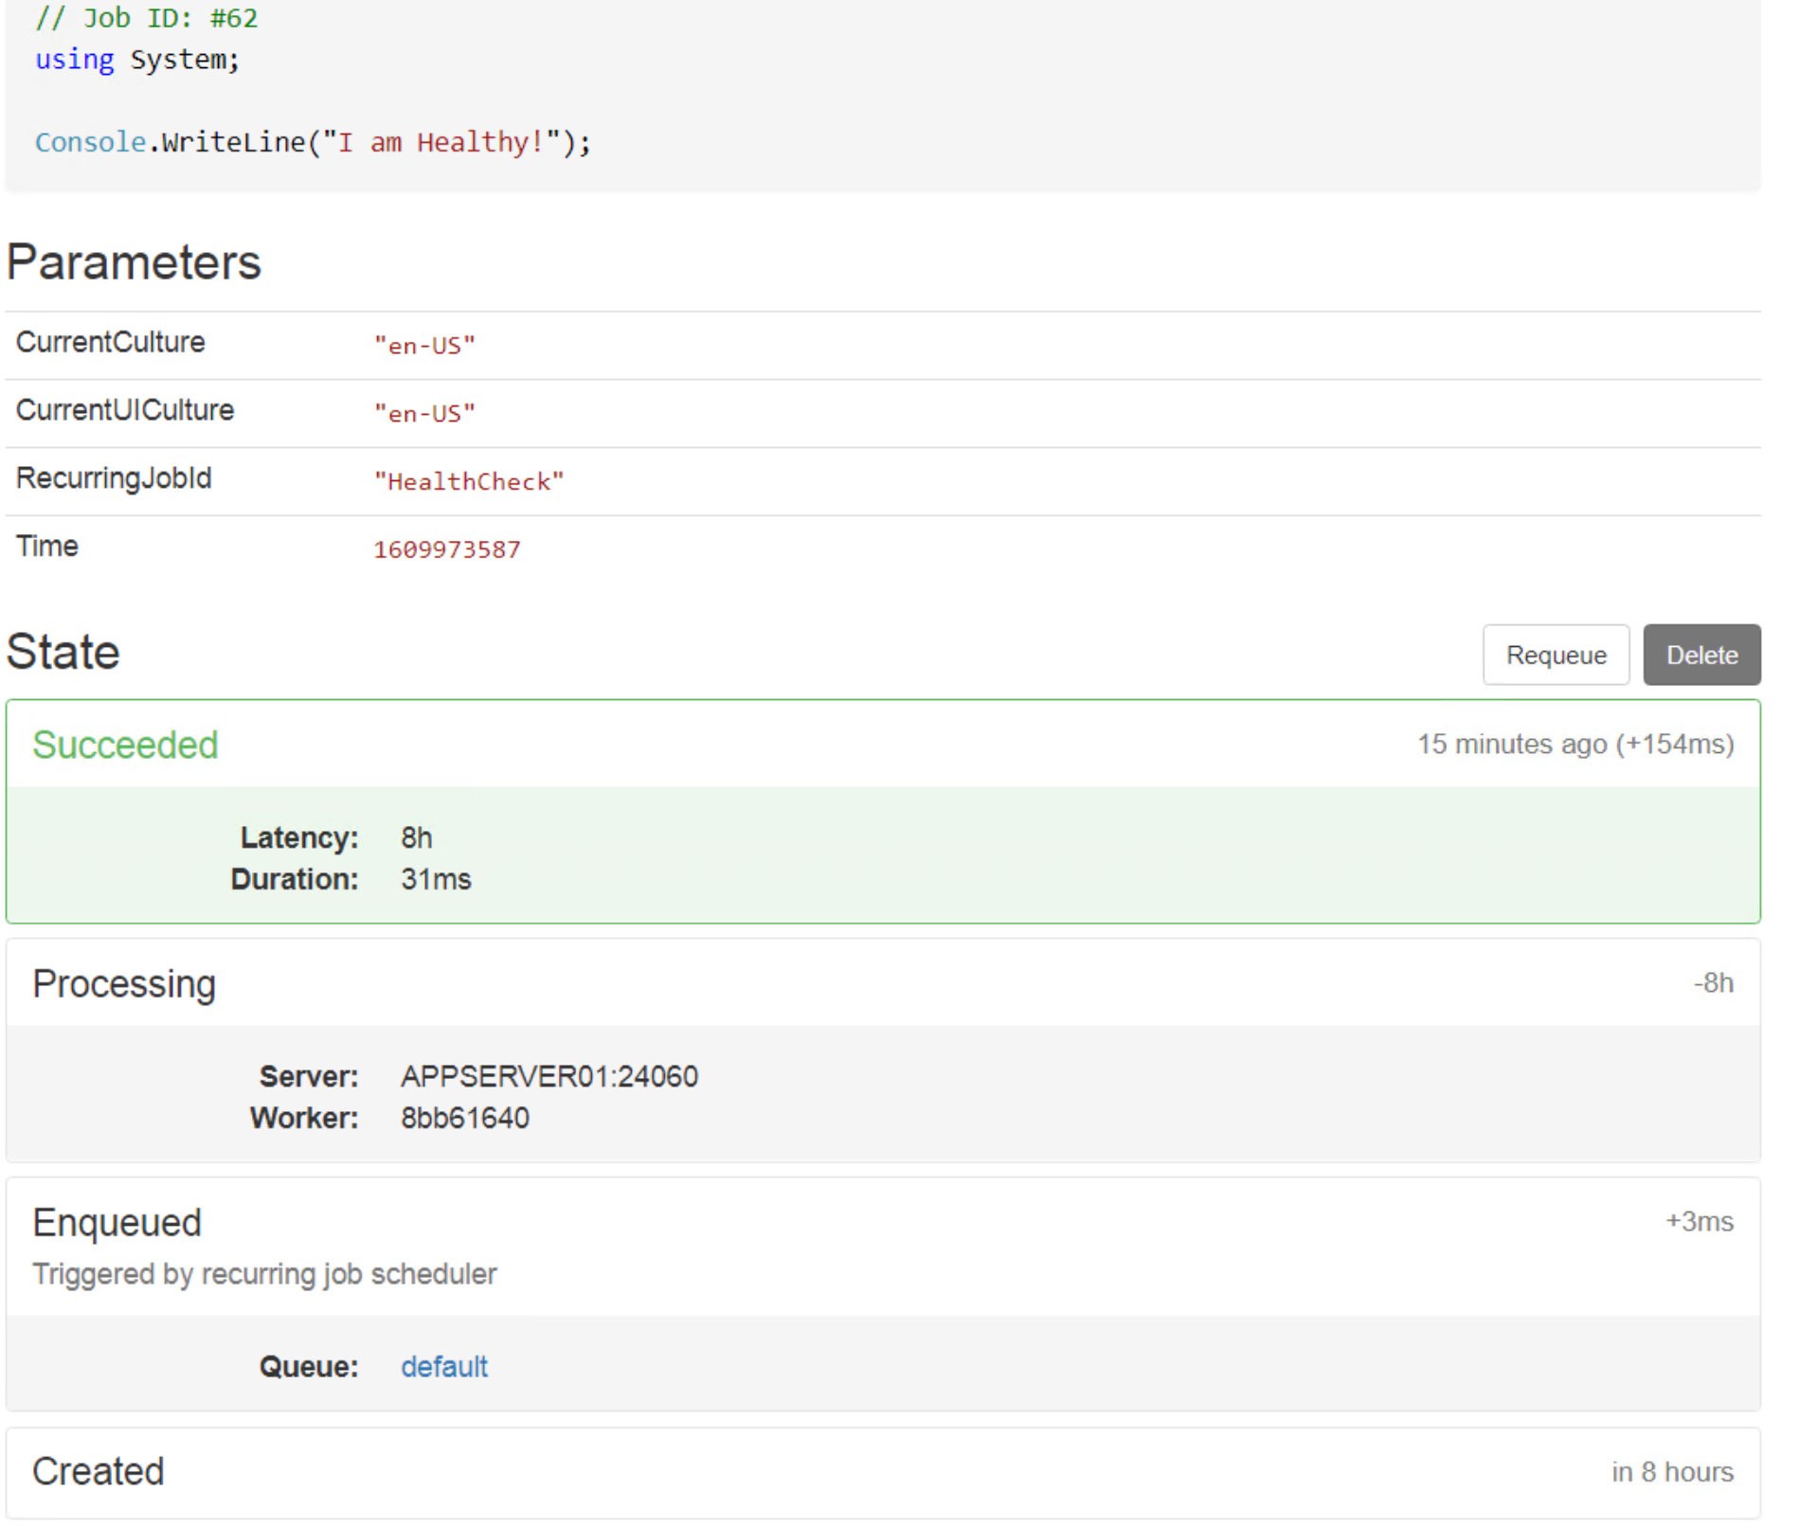Image resolution: width=1801 pixels, height=1527 pixels.
Task: Select the CurrentCulture en-US value
Action: point(424,345)
